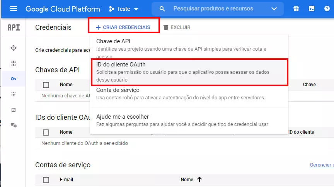Image resolution: width=334 pixels, height=187 pixels.
Task: Click the Gerenciar link for service accounts
Action: [322, 165]
